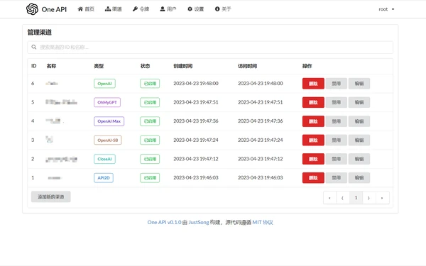Go to last page double-arrow

click(x=382, y=198)
